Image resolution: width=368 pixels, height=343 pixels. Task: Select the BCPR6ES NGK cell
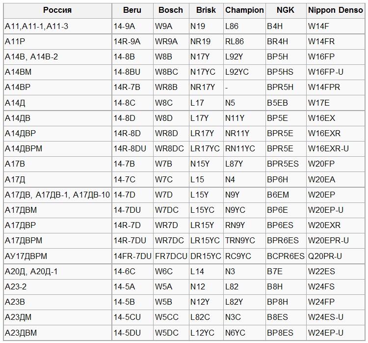286,256
